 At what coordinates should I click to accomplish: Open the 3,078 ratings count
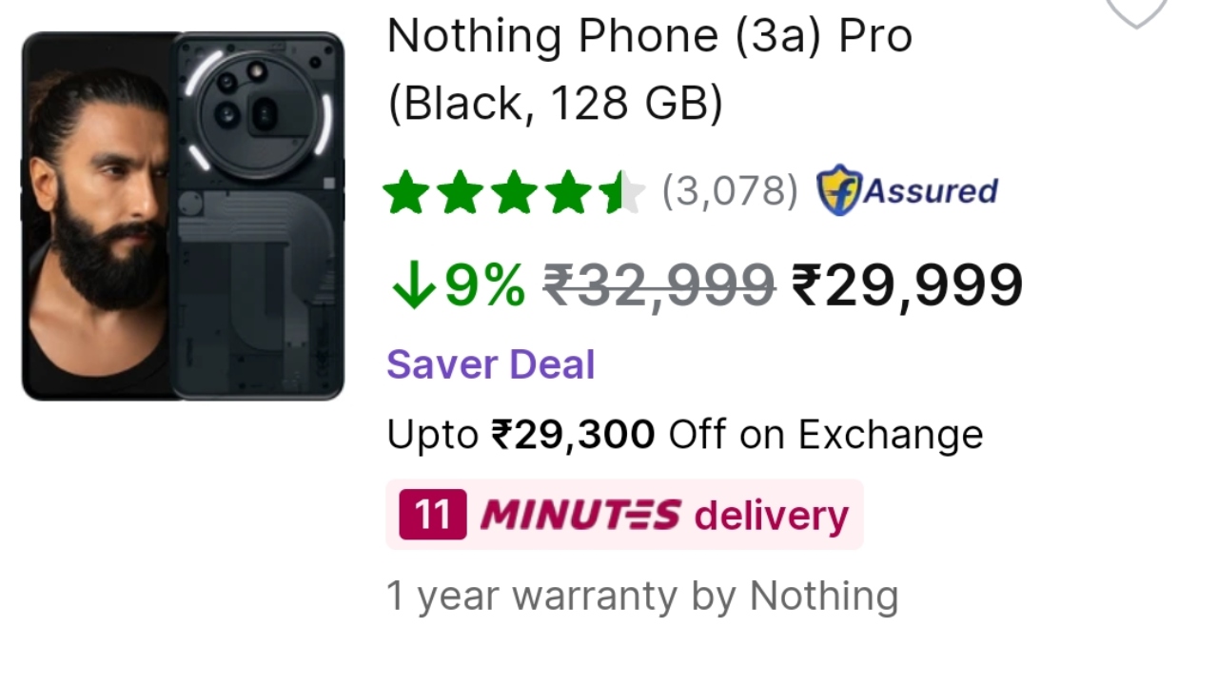pyautogui.click(x=730, y=191)
